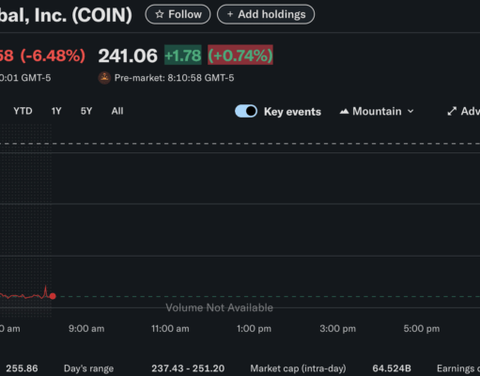Click the 1:00 pm axis label
The width and height of the screenshot is (480, 376).
coord(254,329)
